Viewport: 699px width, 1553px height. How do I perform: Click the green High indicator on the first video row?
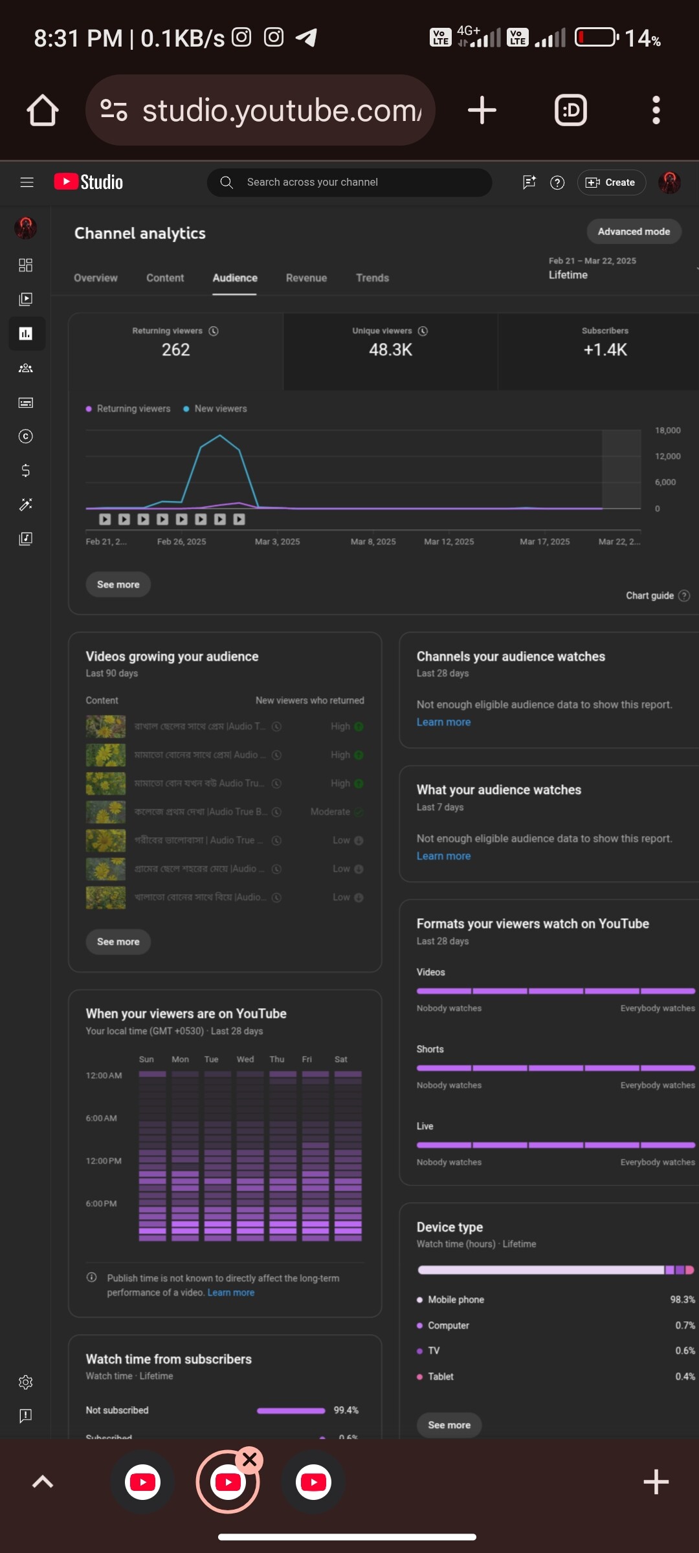pyautogui.click(x=359, y=727)
